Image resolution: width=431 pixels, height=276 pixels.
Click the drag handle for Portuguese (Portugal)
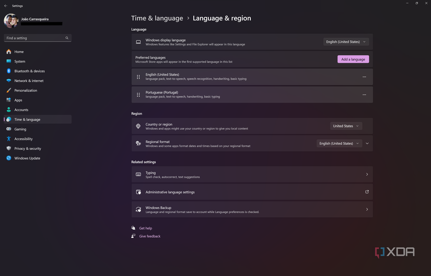click(x=138, y=95)
